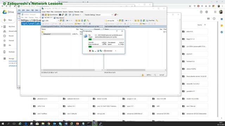Sort local panel by Name column header
Screen dimensions: 225x126
coord(44,29)
